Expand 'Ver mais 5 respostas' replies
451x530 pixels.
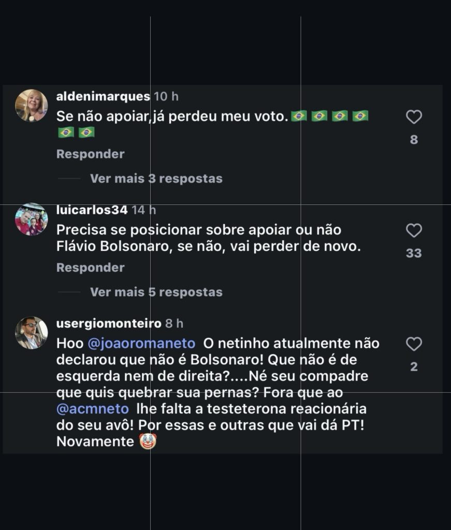156,292
